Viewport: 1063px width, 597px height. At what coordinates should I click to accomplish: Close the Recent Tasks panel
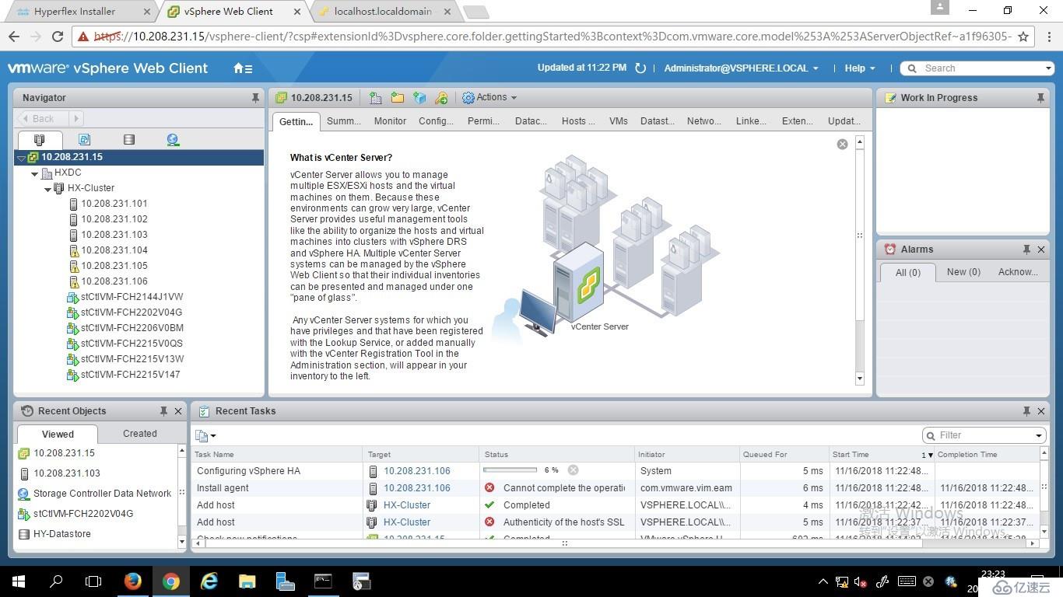1041,411
